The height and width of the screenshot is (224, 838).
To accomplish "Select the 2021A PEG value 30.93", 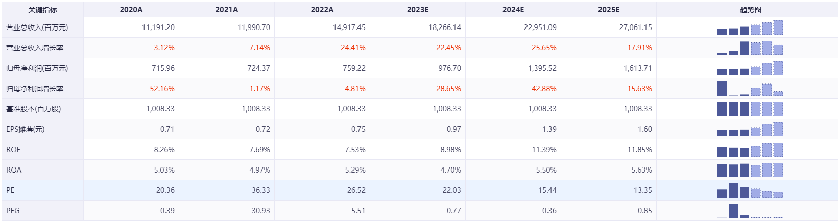I will point(260,211).
